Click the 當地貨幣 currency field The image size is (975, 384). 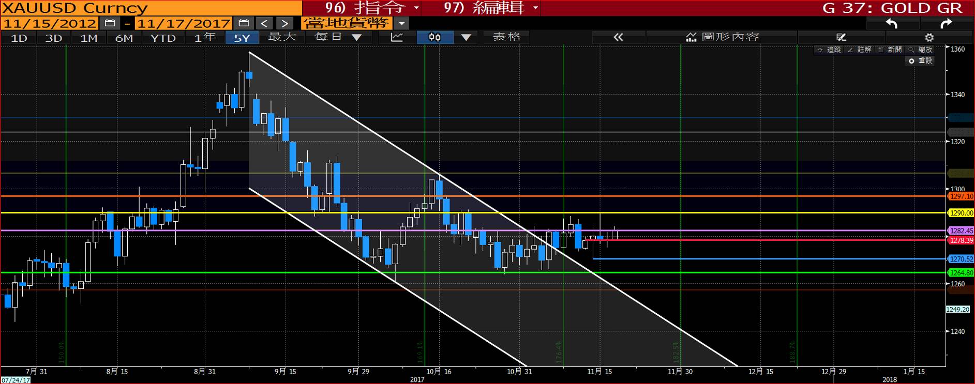[347, 23]
